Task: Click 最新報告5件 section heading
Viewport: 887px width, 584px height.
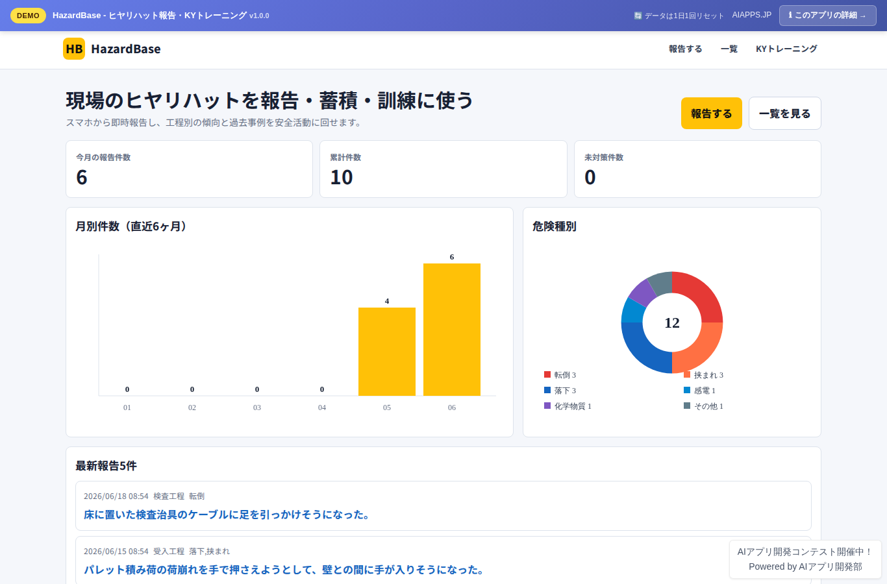Action: pos(106,466)
